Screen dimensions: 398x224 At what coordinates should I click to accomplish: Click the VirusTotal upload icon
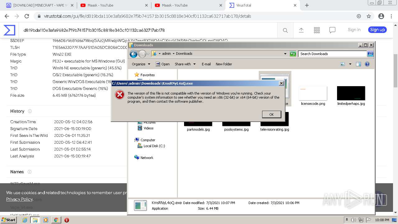301,30
